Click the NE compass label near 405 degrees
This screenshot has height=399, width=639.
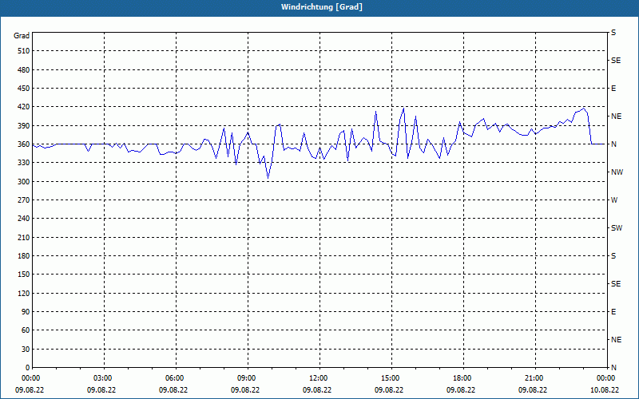617,117
